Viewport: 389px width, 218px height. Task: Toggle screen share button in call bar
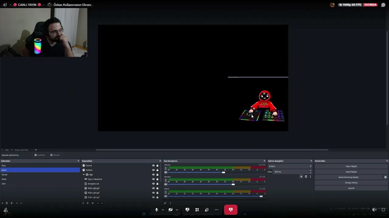pyautogui.click(x=187, y=210)
